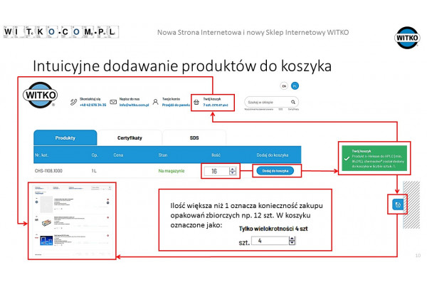The height and width of the screenshot is (285, 427).
Task: Click the Przejdź do panelu link
Action: point(176,105)
